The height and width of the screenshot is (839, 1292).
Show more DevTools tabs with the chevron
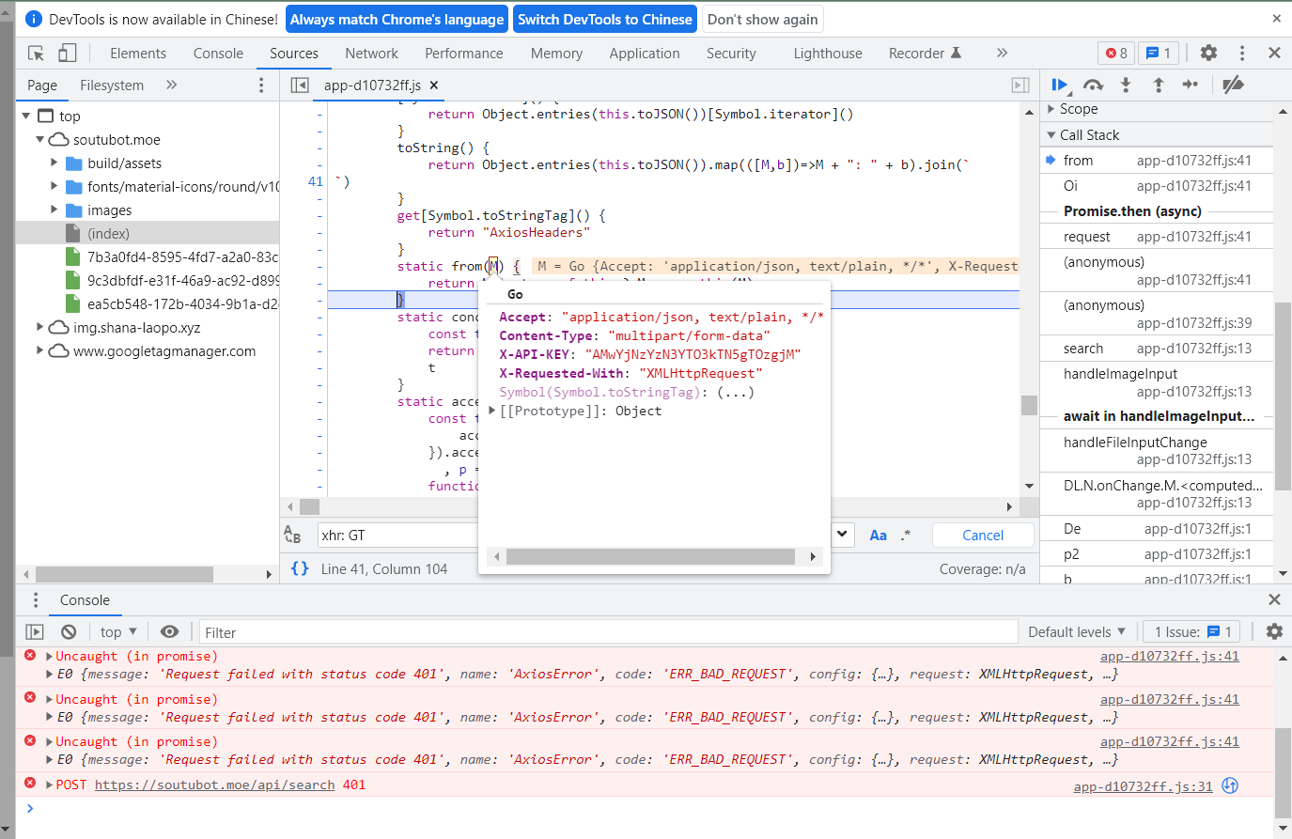(x=1002, y=53)
